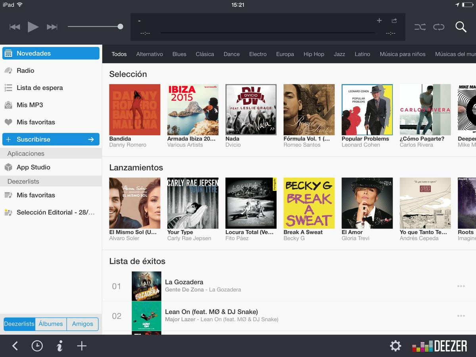Image resolution: width=476 pixels, height=357 pixels.
Task: Toggle repeat mode
Action: (x=439, y=27)
